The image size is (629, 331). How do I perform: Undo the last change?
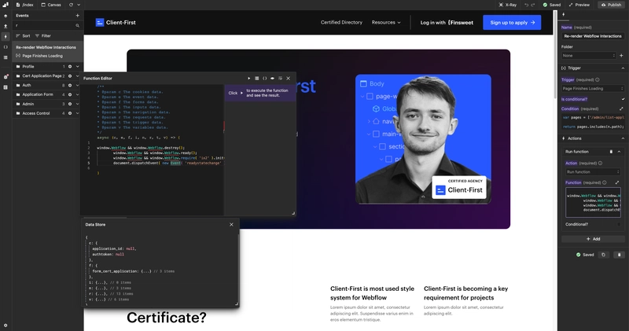(x=526, y=5)
